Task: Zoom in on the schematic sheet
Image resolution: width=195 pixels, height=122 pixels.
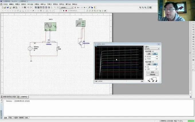Action: coord(140,7)
